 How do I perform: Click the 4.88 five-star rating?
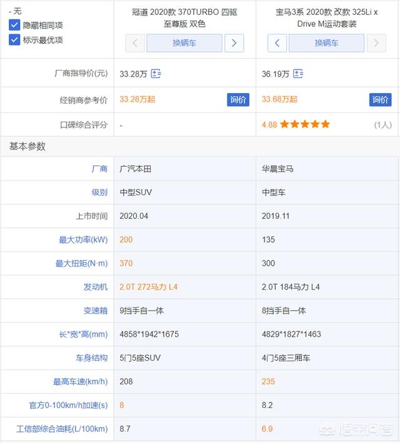pyautogui.click(x=296, y=124)
